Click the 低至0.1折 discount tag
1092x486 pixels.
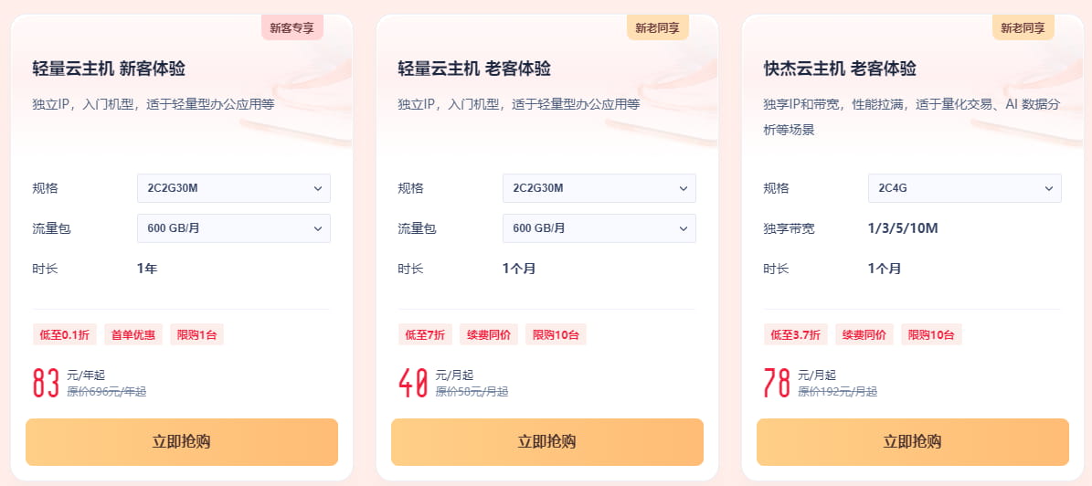click(64, 334)
